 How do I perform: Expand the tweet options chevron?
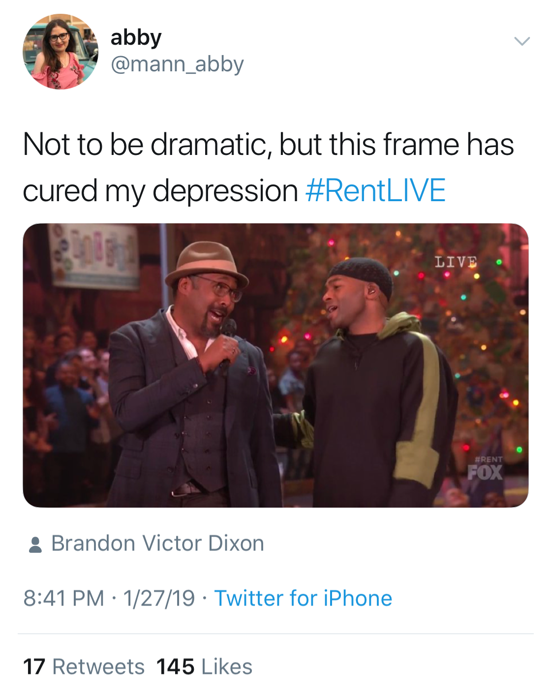pos(521,41)
